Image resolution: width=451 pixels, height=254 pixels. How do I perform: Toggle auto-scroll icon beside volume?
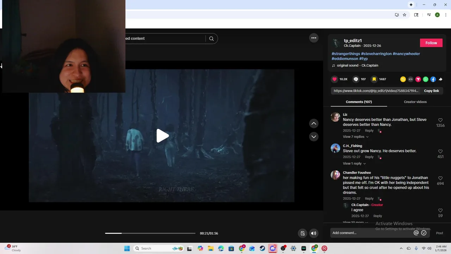pos(302,233)
